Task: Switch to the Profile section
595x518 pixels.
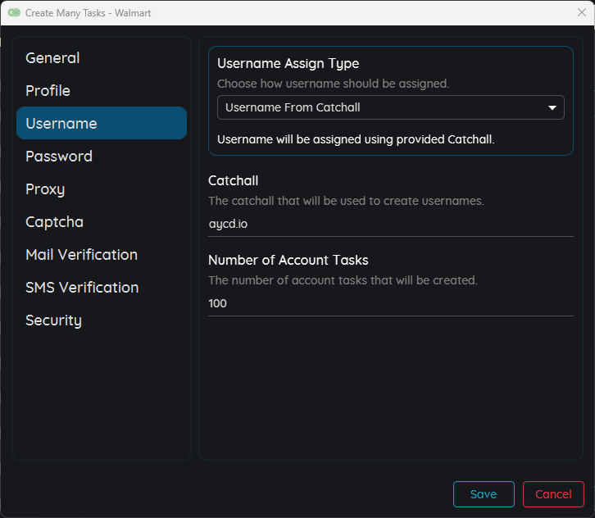Action: (48, 91)
